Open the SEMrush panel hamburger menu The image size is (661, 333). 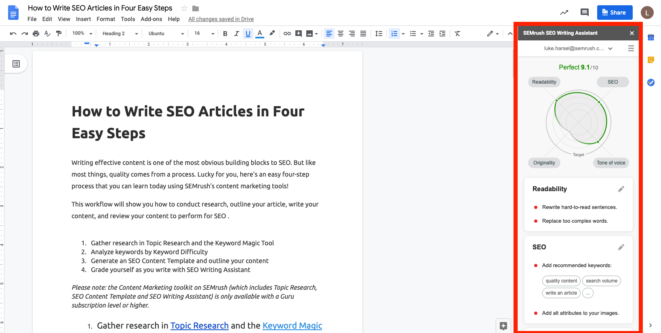[x=631, y=48]
